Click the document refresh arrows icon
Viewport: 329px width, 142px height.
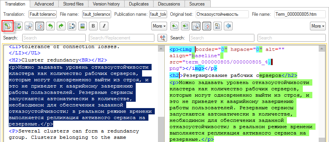point(72,26)
